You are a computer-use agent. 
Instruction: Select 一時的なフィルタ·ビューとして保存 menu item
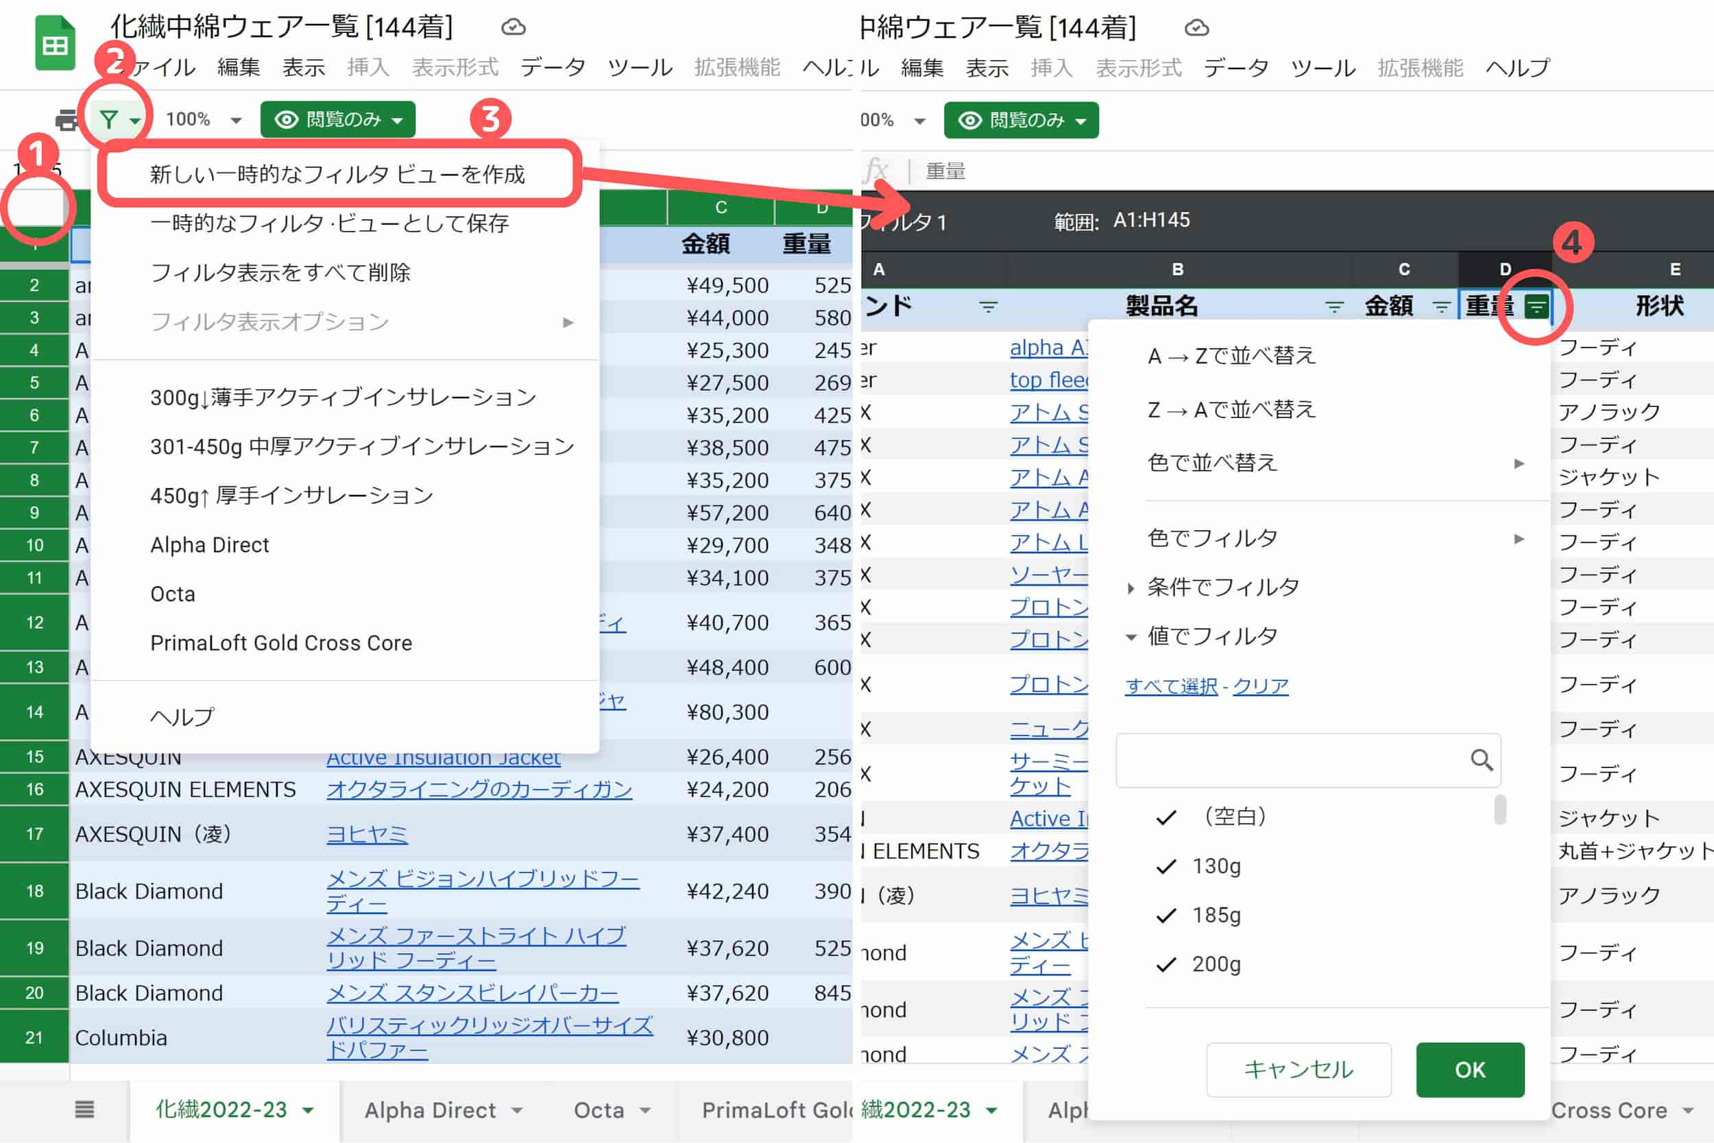[x=346, y=224]
